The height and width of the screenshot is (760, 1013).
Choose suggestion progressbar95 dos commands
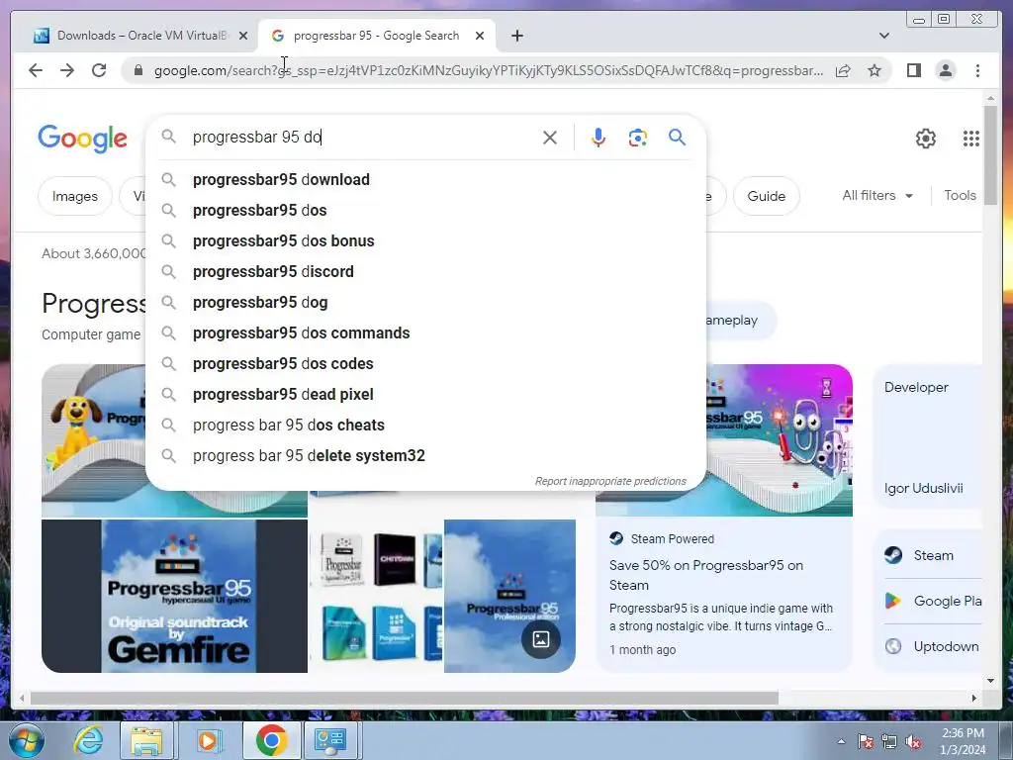[425, 332]
